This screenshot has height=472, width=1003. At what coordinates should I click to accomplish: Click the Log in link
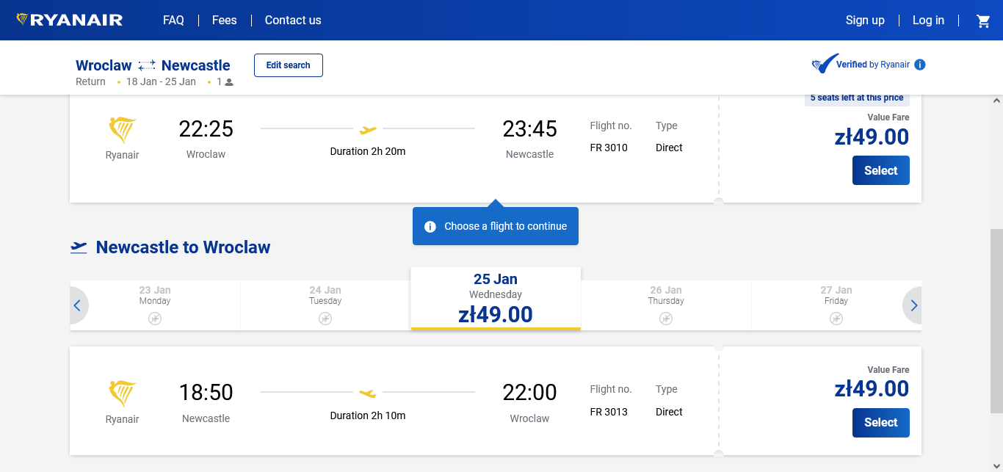click(x=928, y=21)
